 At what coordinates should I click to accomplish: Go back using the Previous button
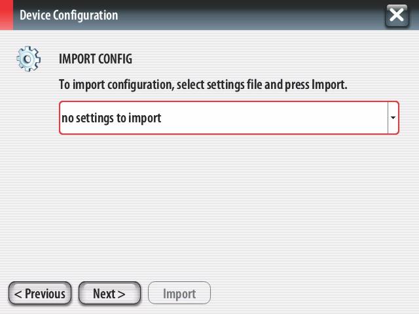click(40, 293)
